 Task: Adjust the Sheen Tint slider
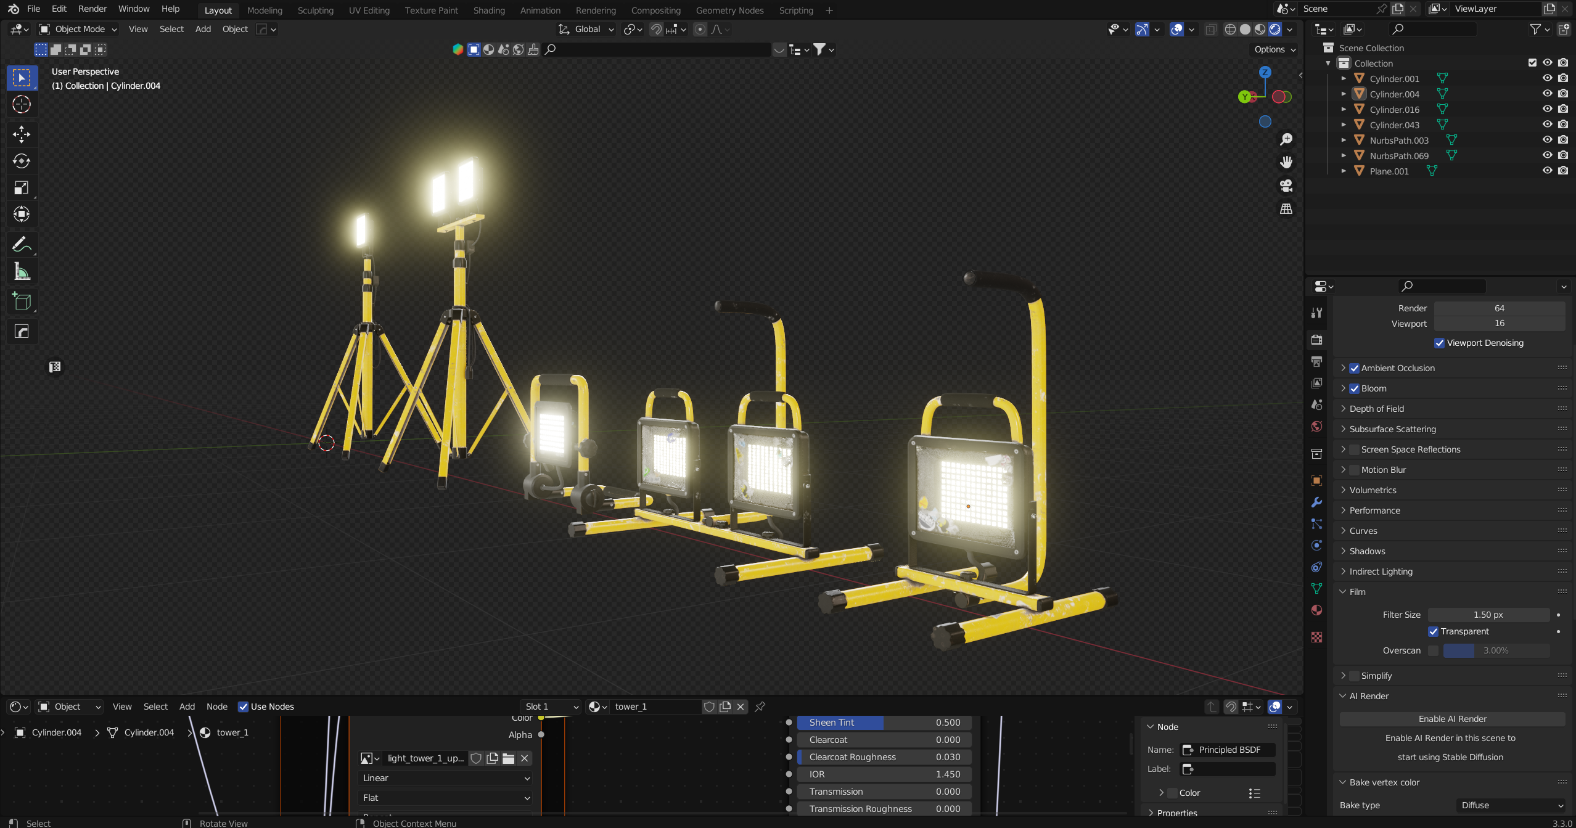pos(884,723)
